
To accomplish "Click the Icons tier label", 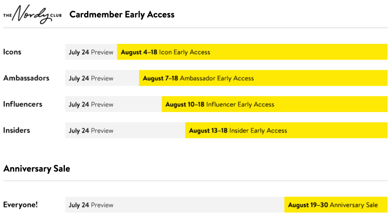I will [x=12, y=52].
